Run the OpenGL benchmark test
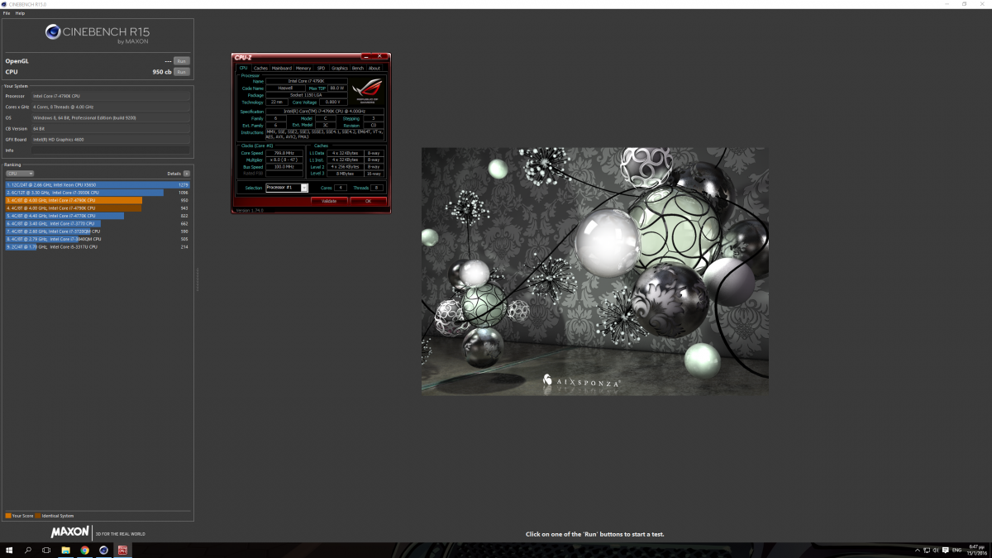The height and width of the screenshot is (558, 992). pos(181,61)
